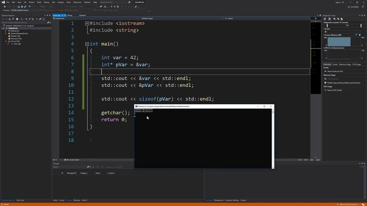The width and height of the screenshot is (367, 206).
Task: Collapse the #include region on line 1
Action: (x=87, y=23)
